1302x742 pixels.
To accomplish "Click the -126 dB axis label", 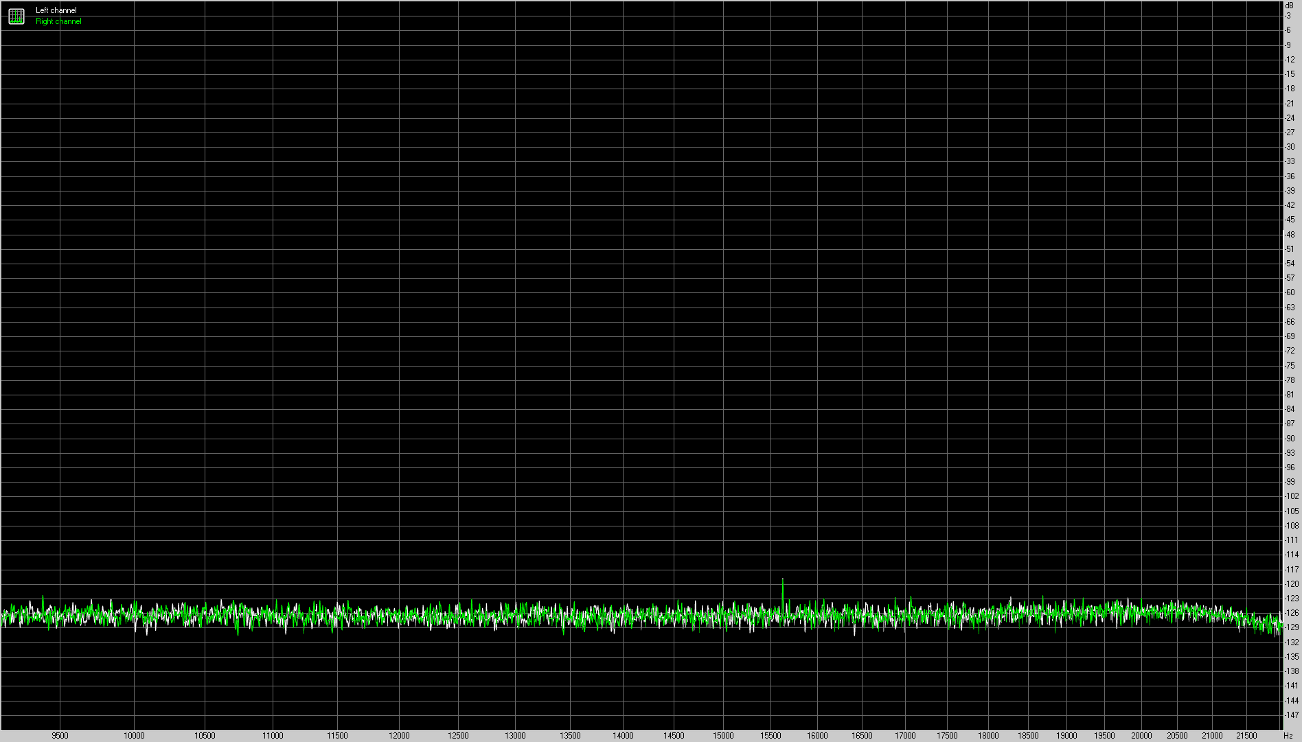I will coord(1292,613).
